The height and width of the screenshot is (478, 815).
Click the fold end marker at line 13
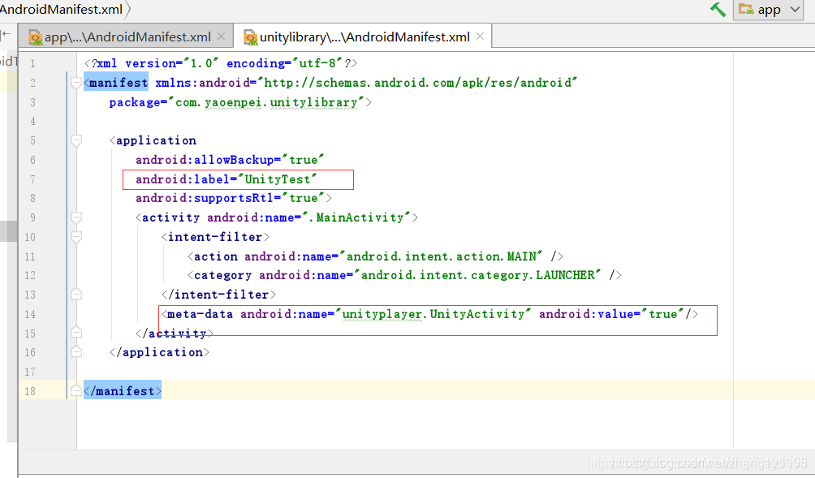[x=75, y=294]
